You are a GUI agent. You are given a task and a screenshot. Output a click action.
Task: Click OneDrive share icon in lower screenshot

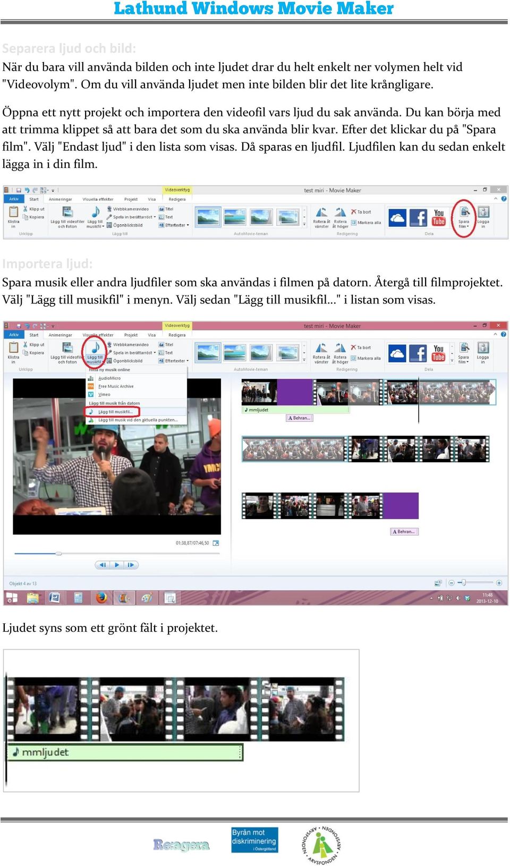pyautogui.click(x=397, y=353)
